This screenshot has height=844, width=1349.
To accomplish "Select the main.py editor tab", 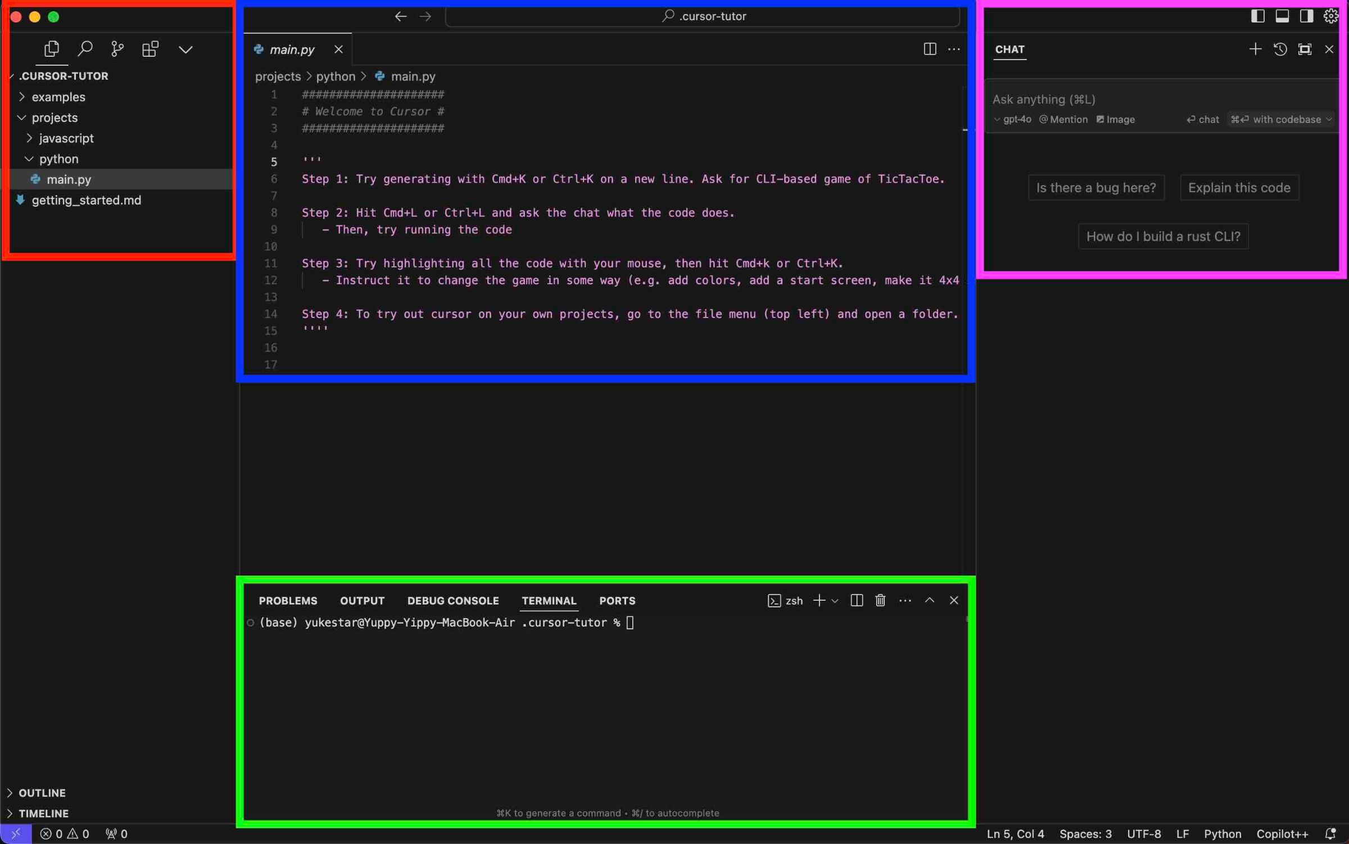I will (298, 49).
